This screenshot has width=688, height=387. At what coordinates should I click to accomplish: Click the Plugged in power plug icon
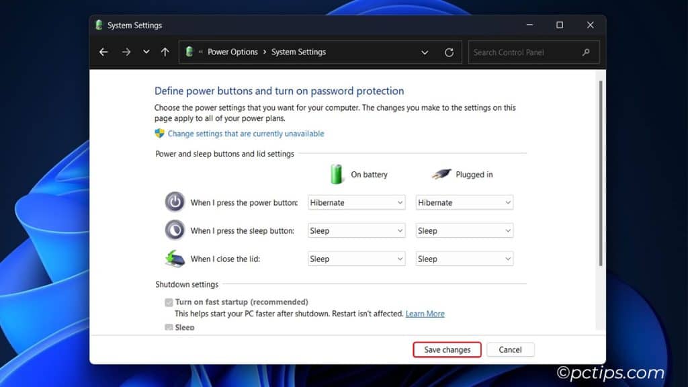(442, 173)
